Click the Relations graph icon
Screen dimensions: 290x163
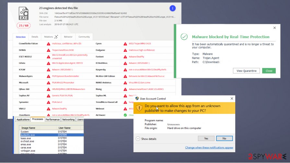coord(56,37)
